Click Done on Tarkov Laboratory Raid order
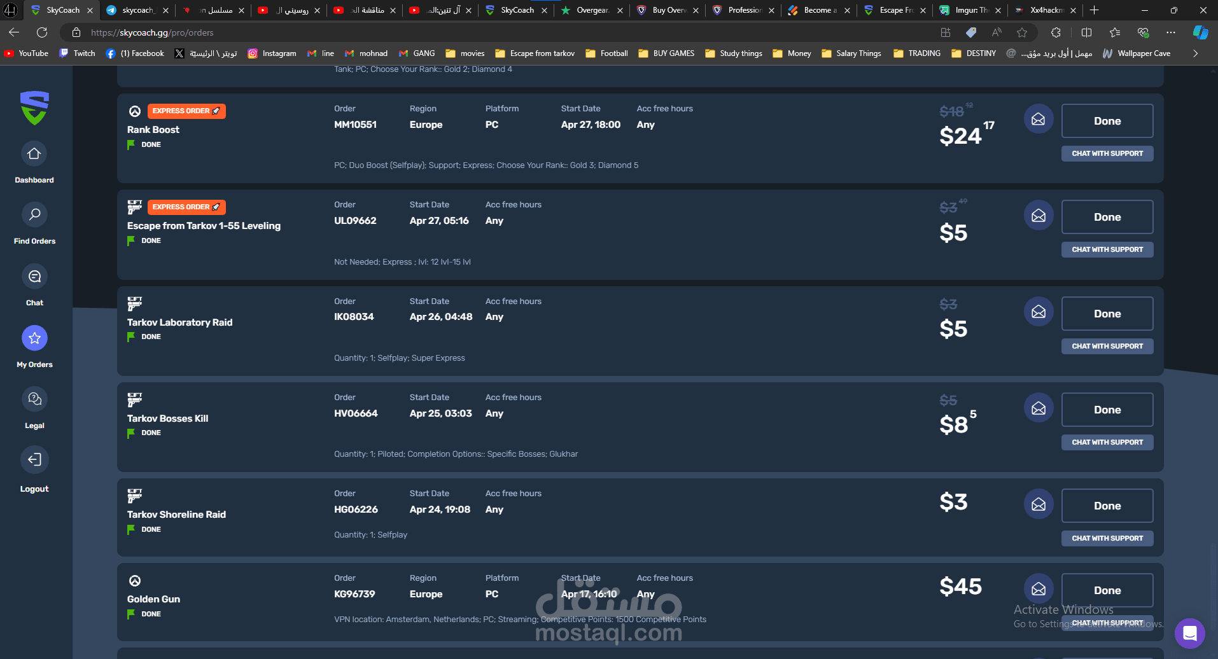1218x659 pixels. 1107,314
